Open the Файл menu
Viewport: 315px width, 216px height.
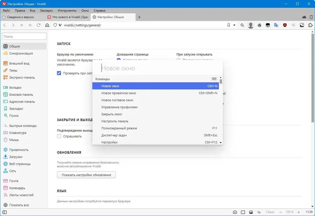(x=6, y=11)
